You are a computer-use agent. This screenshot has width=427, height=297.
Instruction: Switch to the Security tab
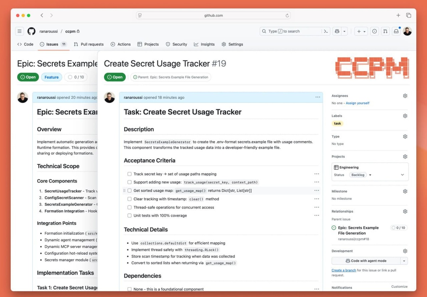point(176,44)
